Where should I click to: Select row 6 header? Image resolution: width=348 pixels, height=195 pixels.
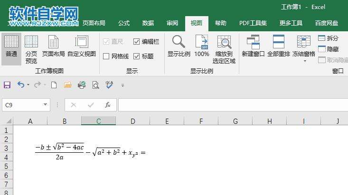6,176
